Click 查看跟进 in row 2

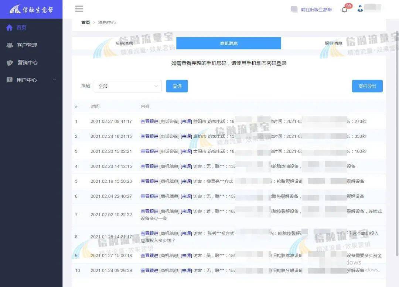[x=149, y=137]
